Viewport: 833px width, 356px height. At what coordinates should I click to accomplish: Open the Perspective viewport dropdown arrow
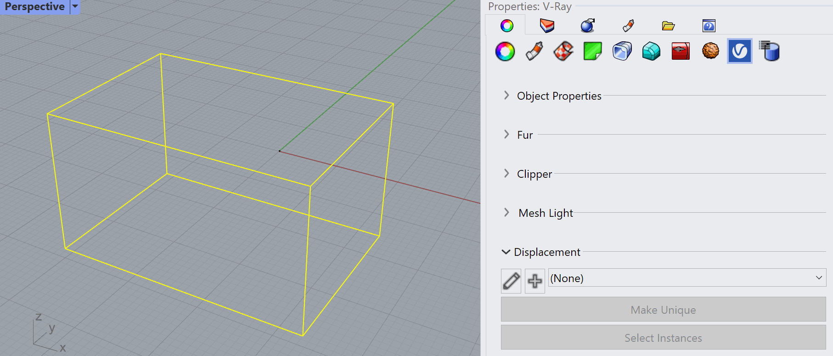pos(75,6)
